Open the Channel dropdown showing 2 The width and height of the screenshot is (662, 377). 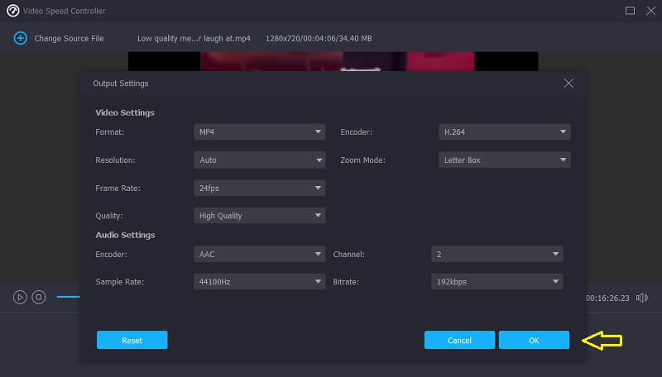tap(497, 255)
